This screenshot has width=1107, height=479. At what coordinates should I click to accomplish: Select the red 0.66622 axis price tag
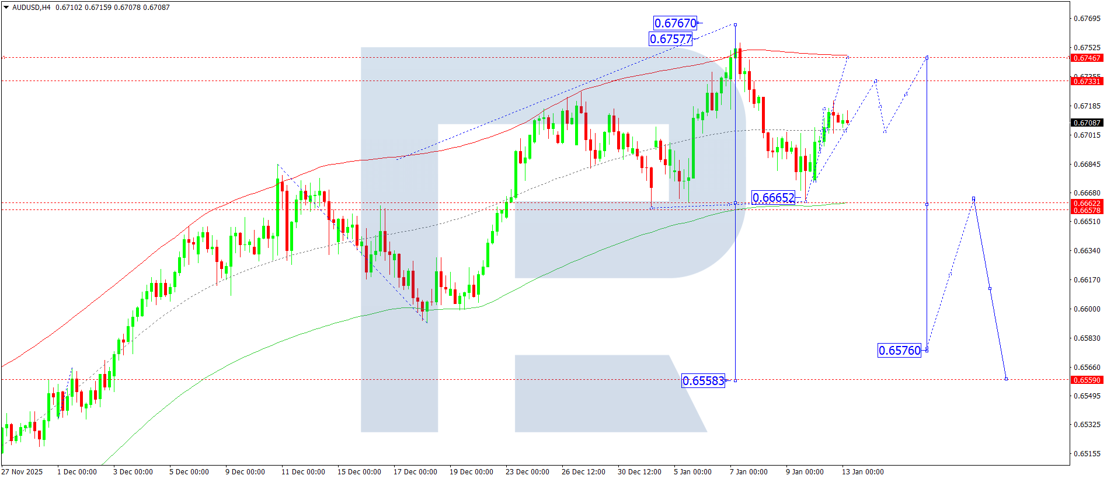1087,204
